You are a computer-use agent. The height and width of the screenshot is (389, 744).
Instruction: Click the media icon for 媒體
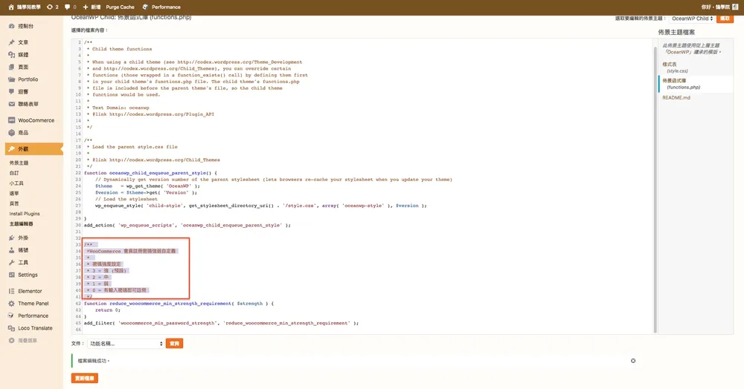(x=11, y=55)
